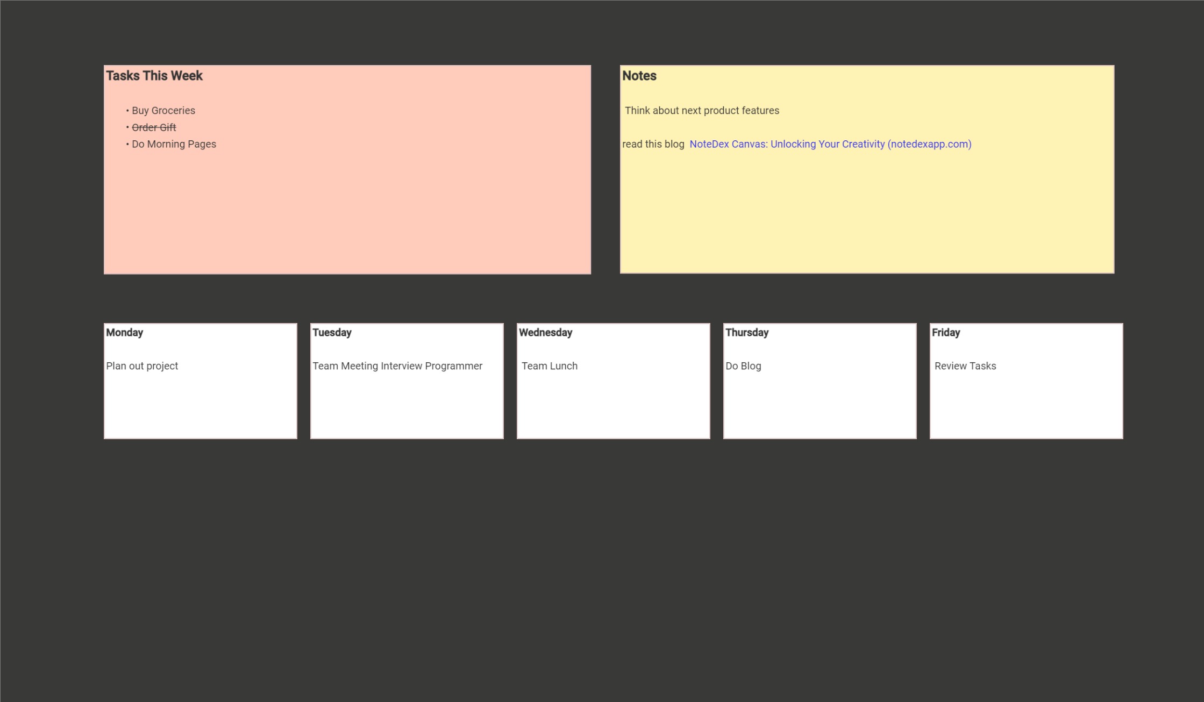The image size is (1204, 702).
Task: Click the "read this blog" text
Action: point(653,144)
